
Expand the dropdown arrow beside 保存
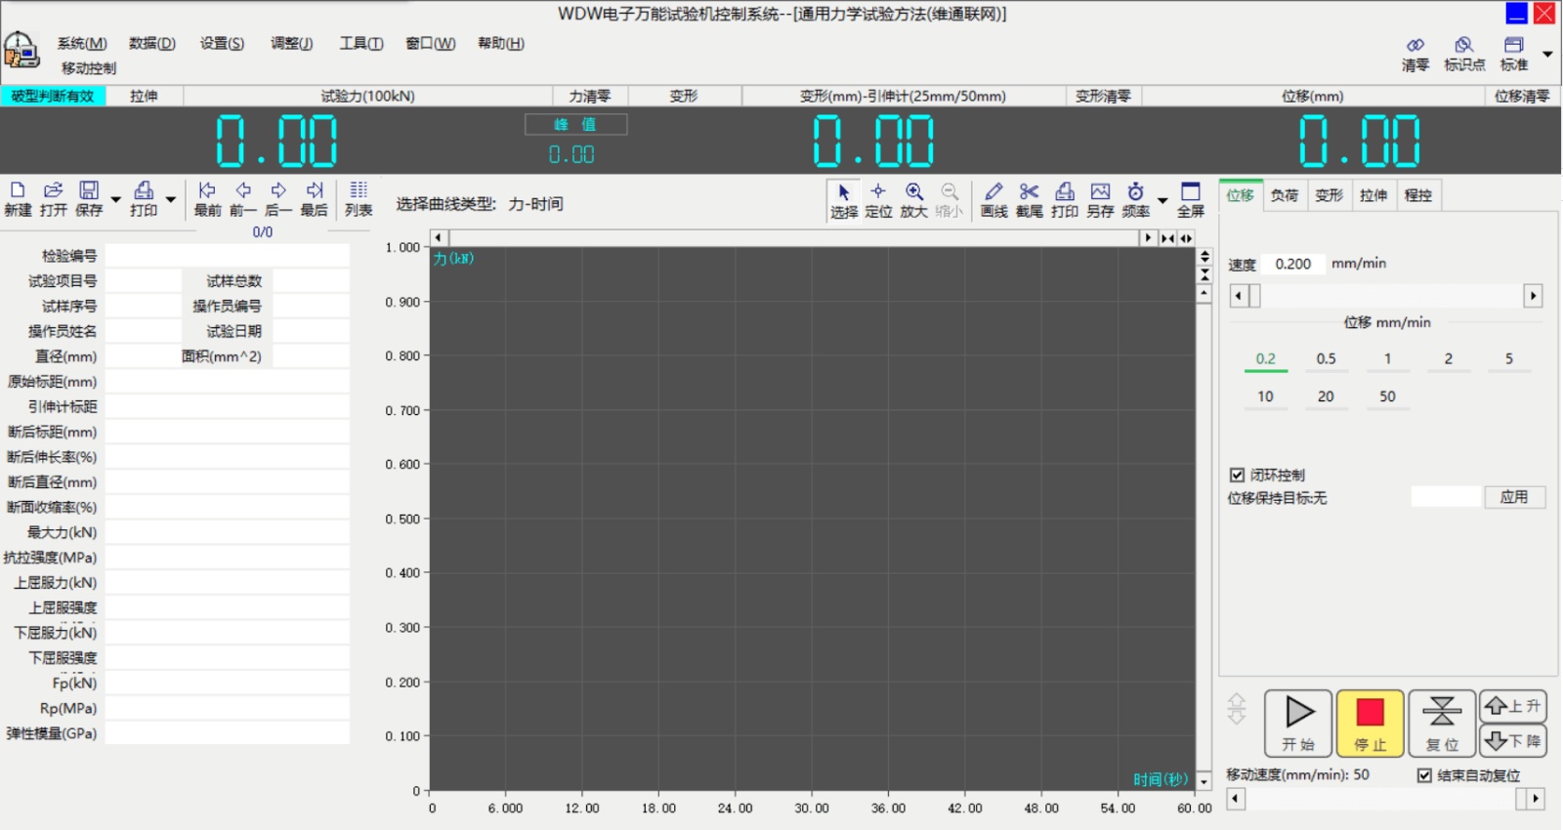tap(115, 200)
